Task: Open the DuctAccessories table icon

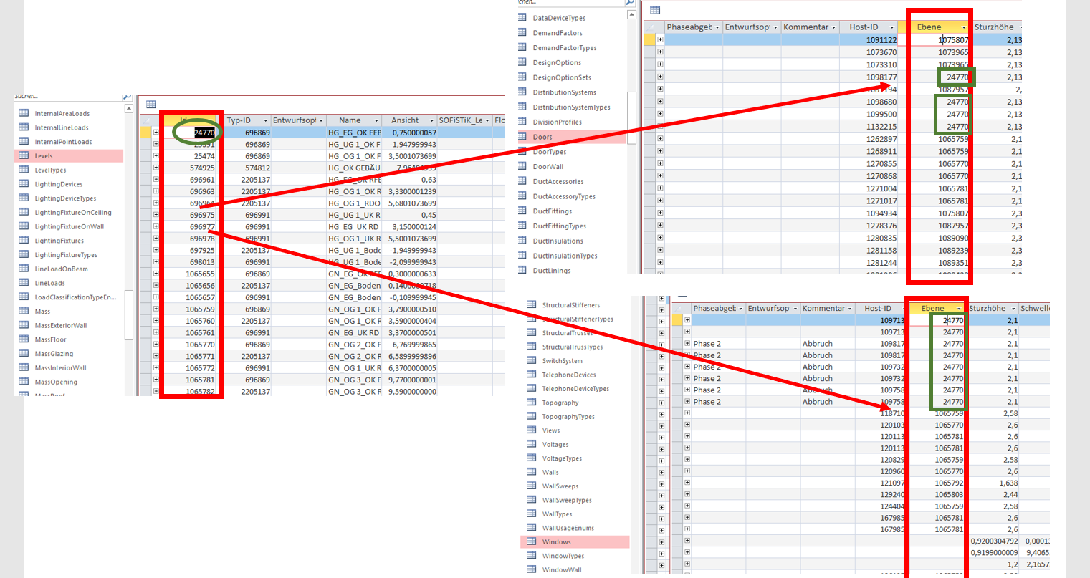Action: [522, 181]
